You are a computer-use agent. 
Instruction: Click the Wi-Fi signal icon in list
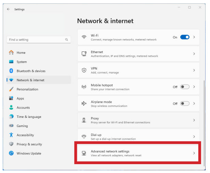(x=84, y=37)
